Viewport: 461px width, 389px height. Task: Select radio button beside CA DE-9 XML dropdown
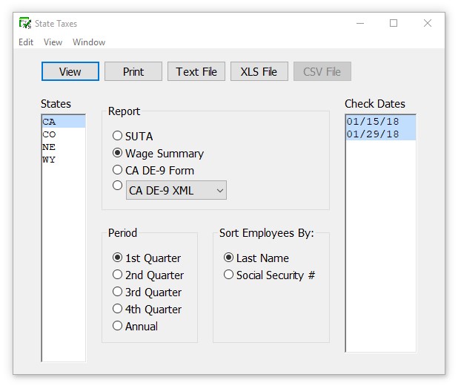[118, 186]
